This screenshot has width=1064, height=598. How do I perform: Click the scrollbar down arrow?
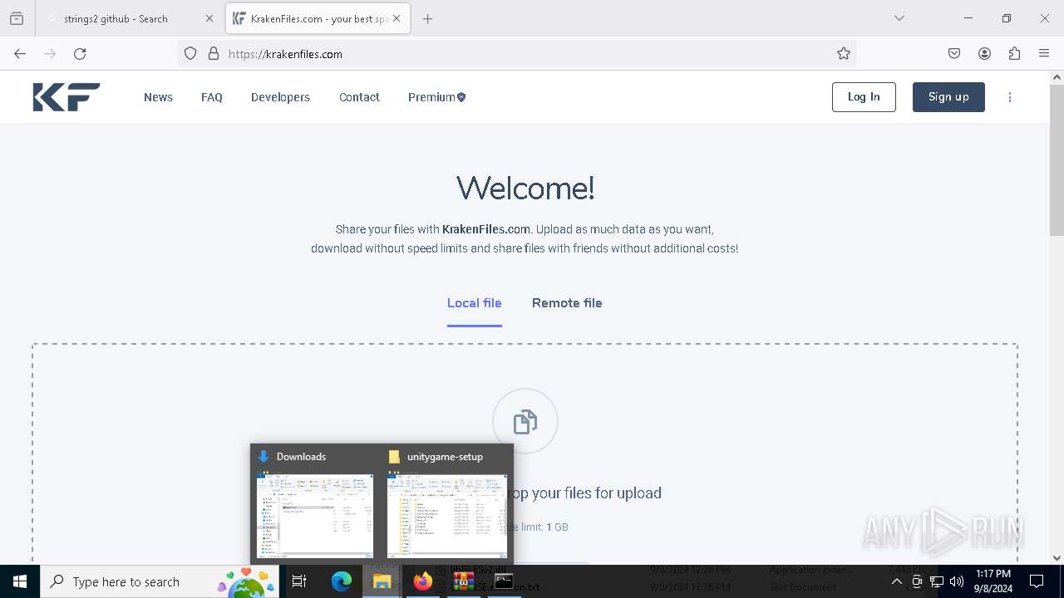1057,558
